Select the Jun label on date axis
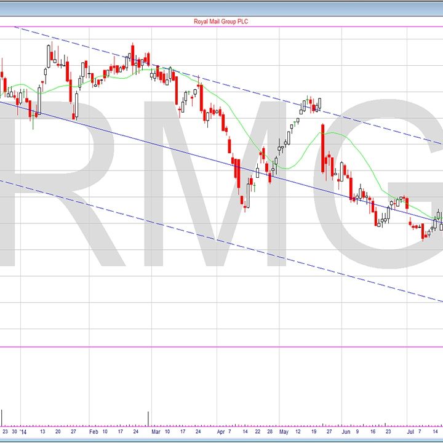Viewport: 443px width, 443px height. coord(346,432)
